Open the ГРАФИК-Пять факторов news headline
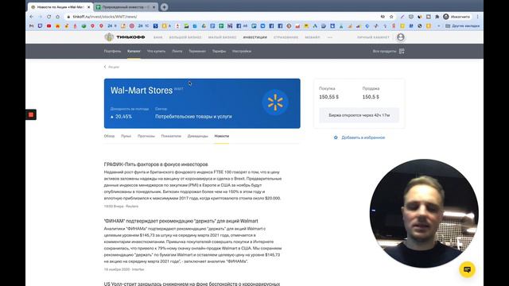The height and width of the screenshot is (286, 509). click(x=156, y=164)
